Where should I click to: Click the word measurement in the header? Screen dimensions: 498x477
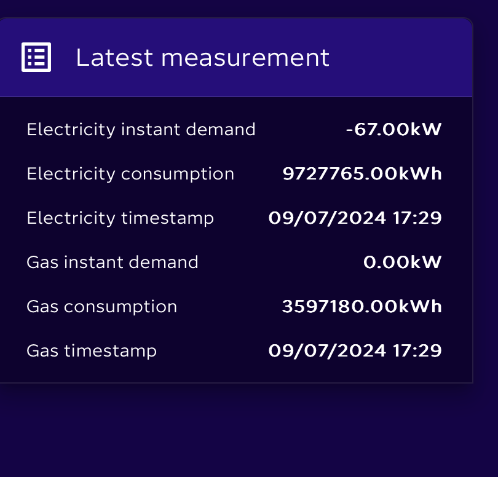(245, 58)
